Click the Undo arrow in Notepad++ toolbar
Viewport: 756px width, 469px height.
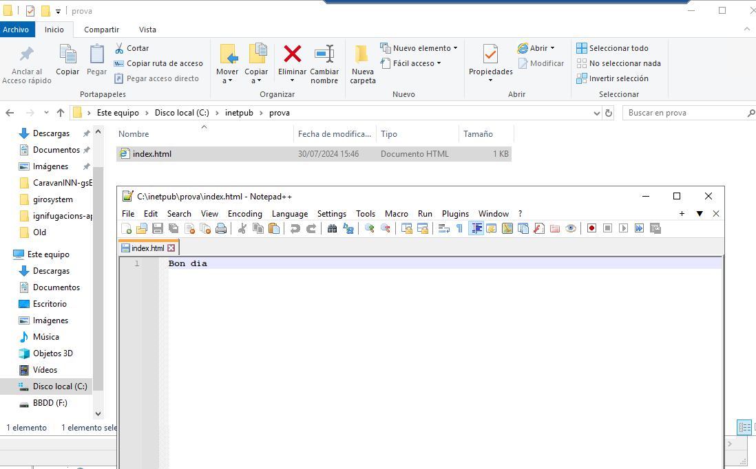(x=295, y=228)
